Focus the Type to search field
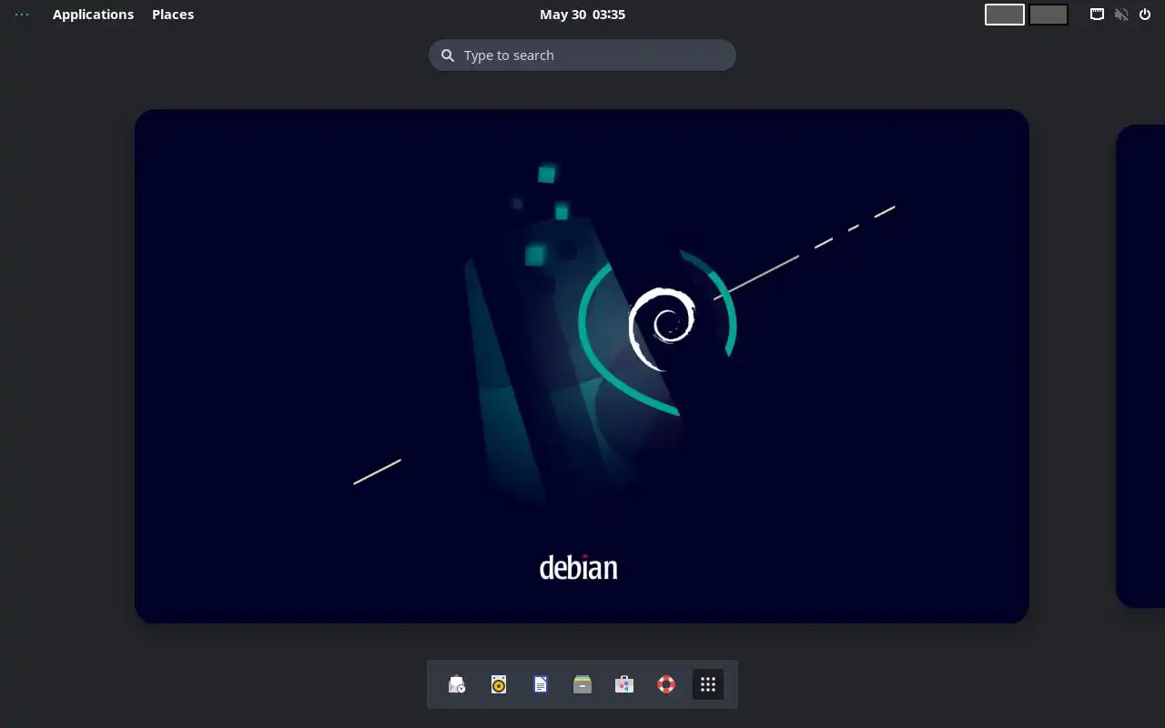Image resolution: width=1165 pixels, height=728 pixels. point(582,56)
